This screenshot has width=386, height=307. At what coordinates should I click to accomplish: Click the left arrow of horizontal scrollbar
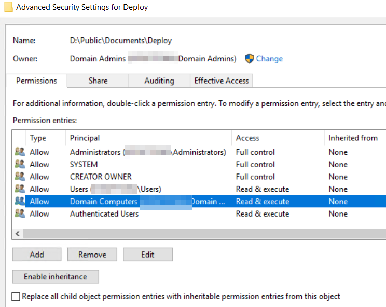(17, 234)
